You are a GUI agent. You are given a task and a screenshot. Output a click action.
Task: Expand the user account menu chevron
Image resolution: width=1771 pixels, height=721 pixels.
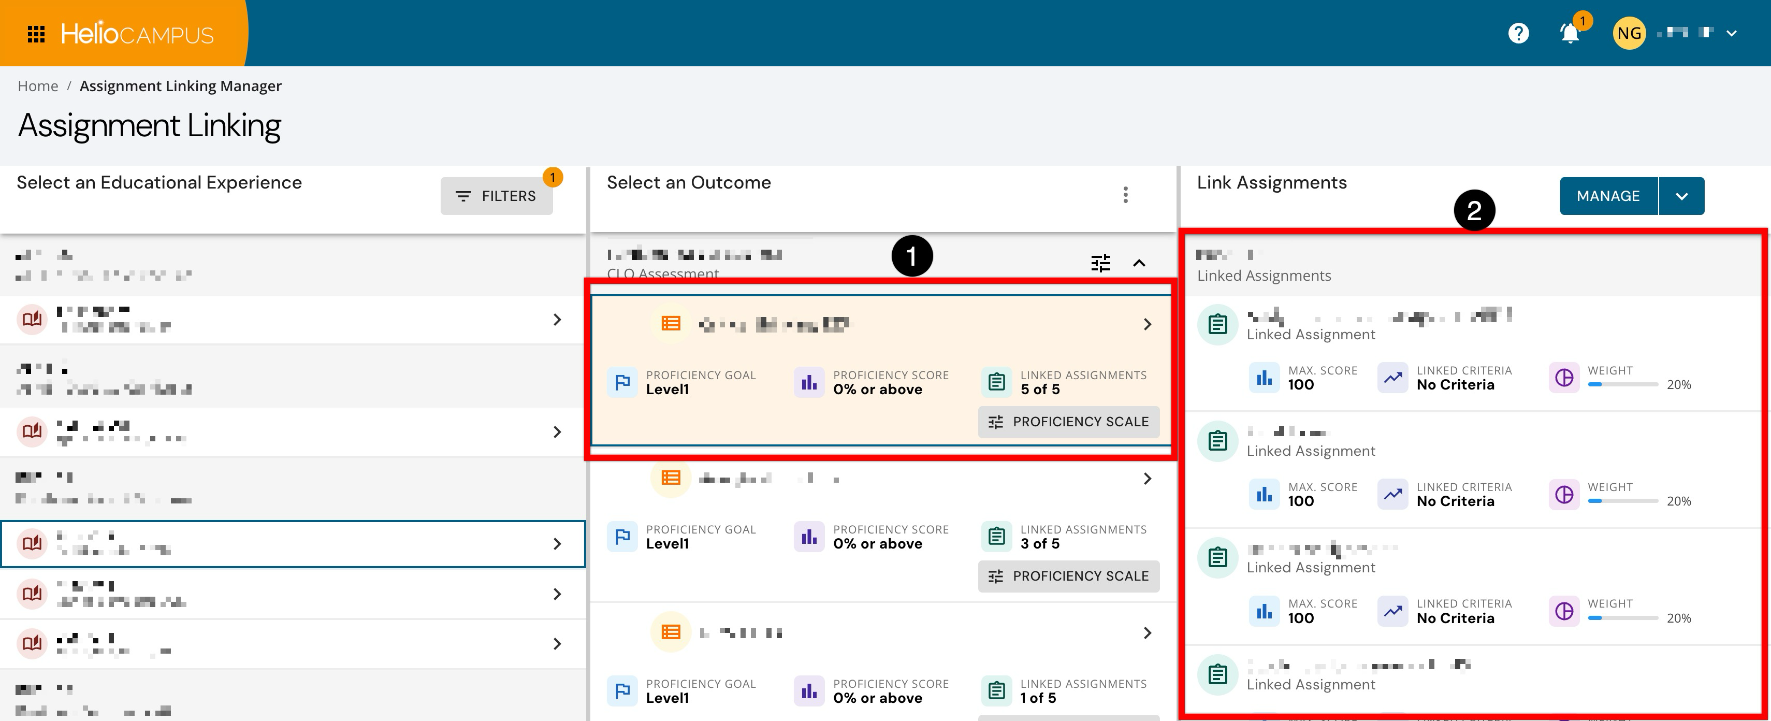pos(1732,33)
